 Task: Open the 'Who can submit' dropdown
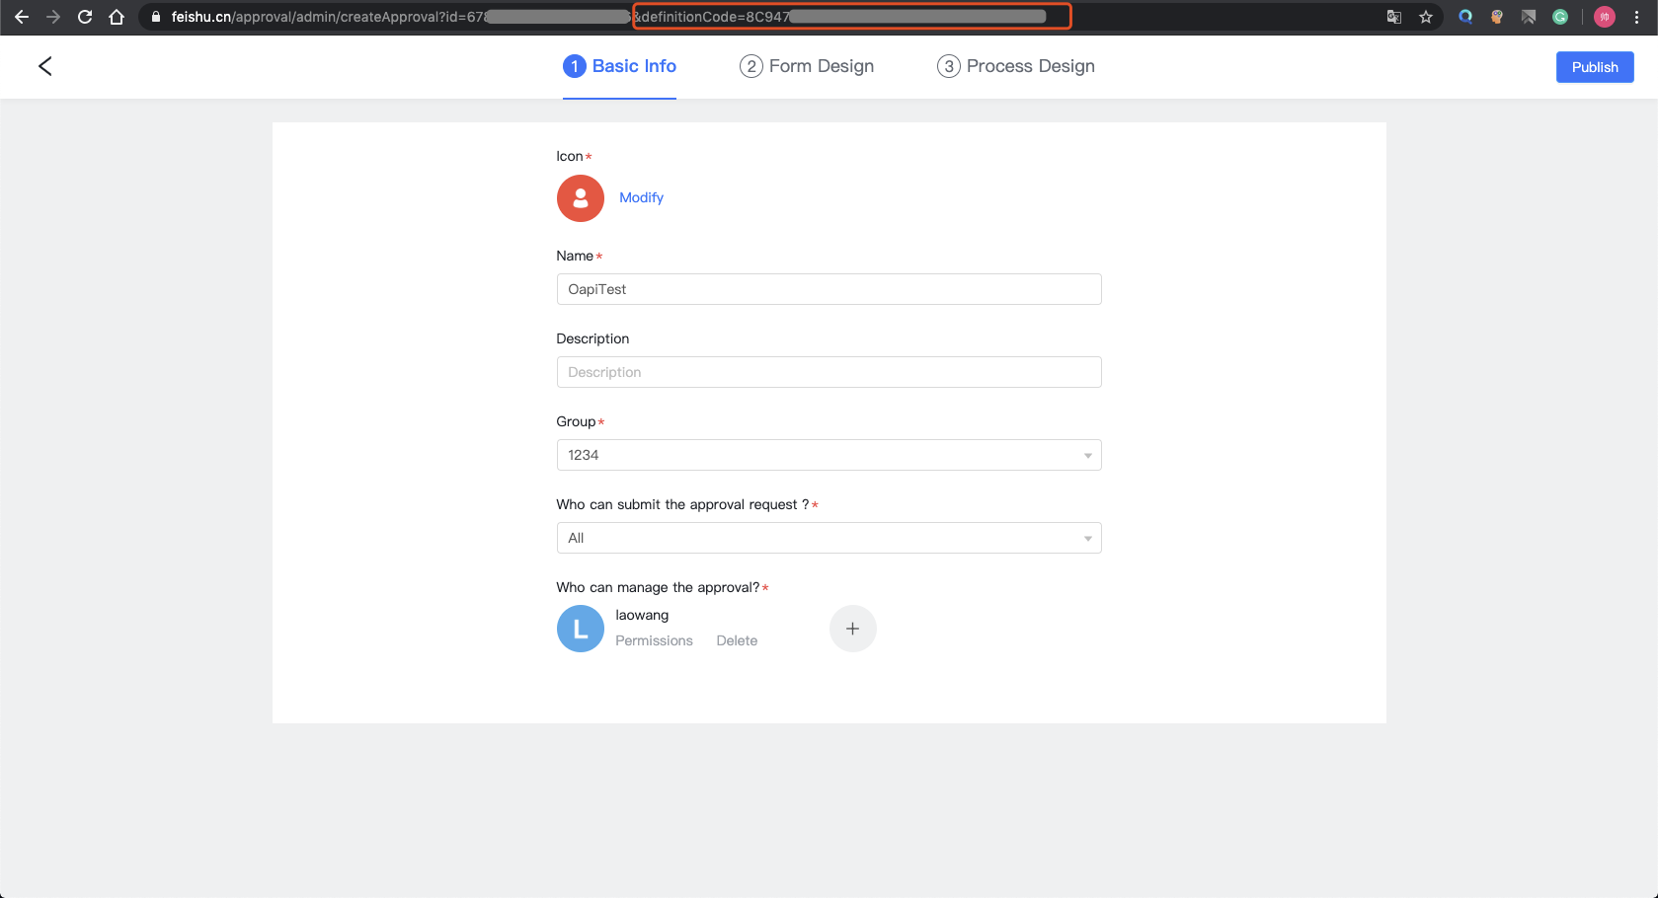pos(829,538)
